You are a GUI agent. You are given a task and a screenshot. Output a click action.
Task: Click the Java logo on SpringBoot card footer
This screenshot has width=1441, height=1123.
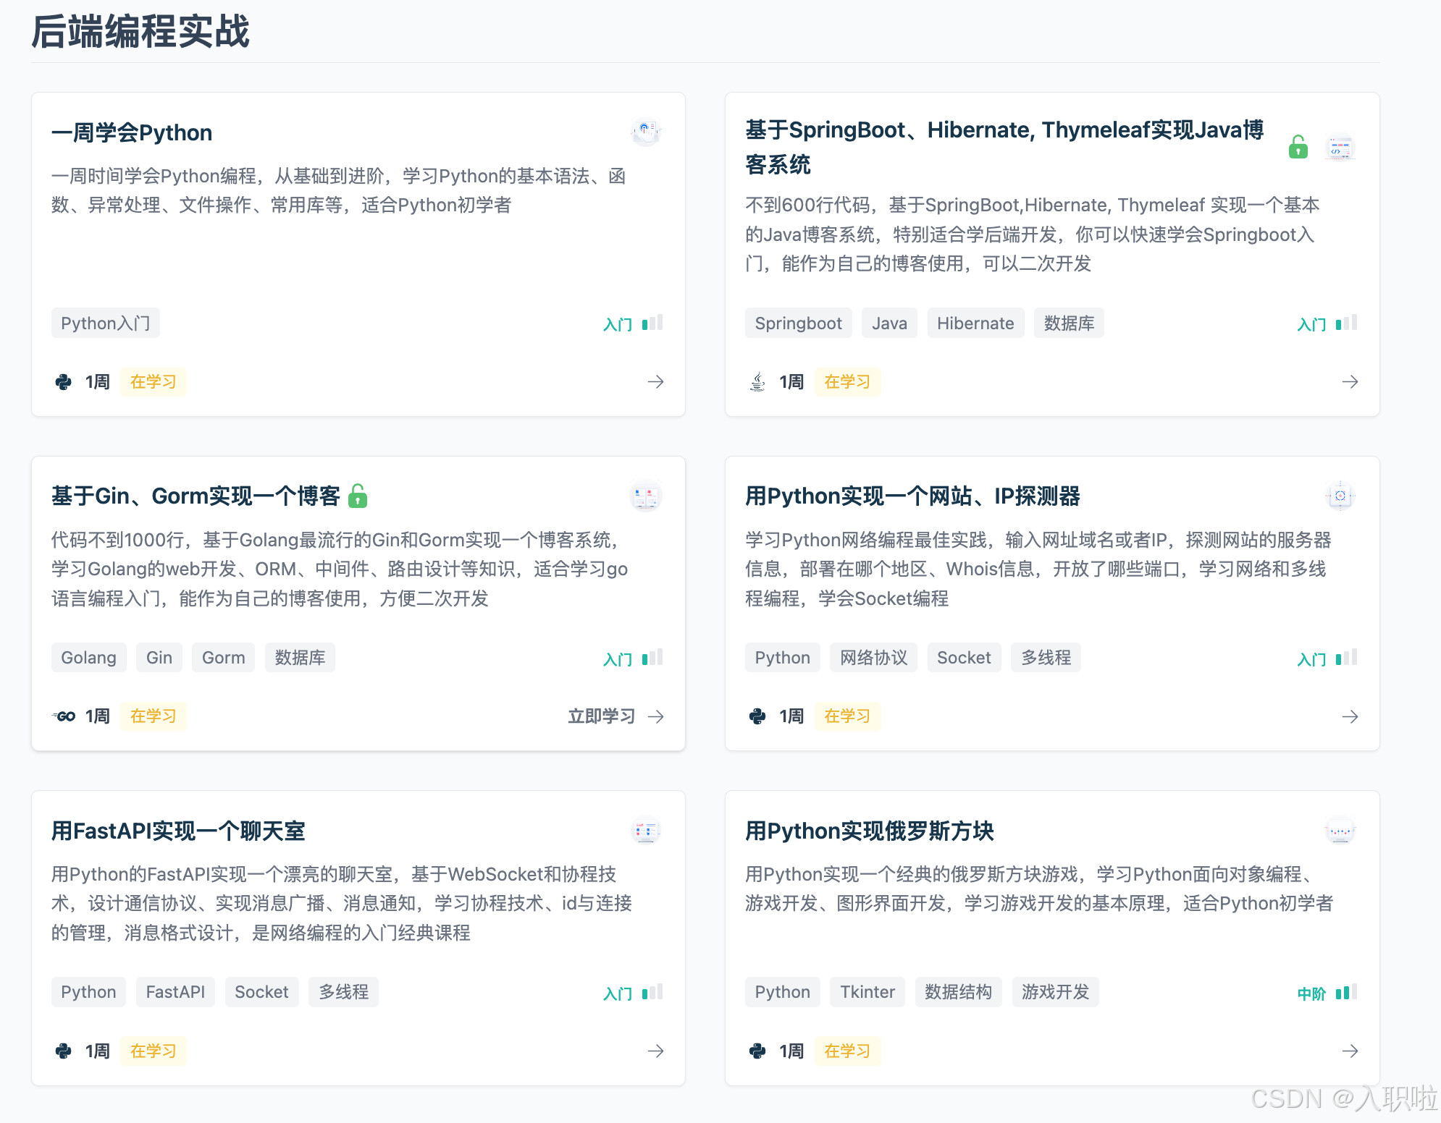(x=757, y=381)
